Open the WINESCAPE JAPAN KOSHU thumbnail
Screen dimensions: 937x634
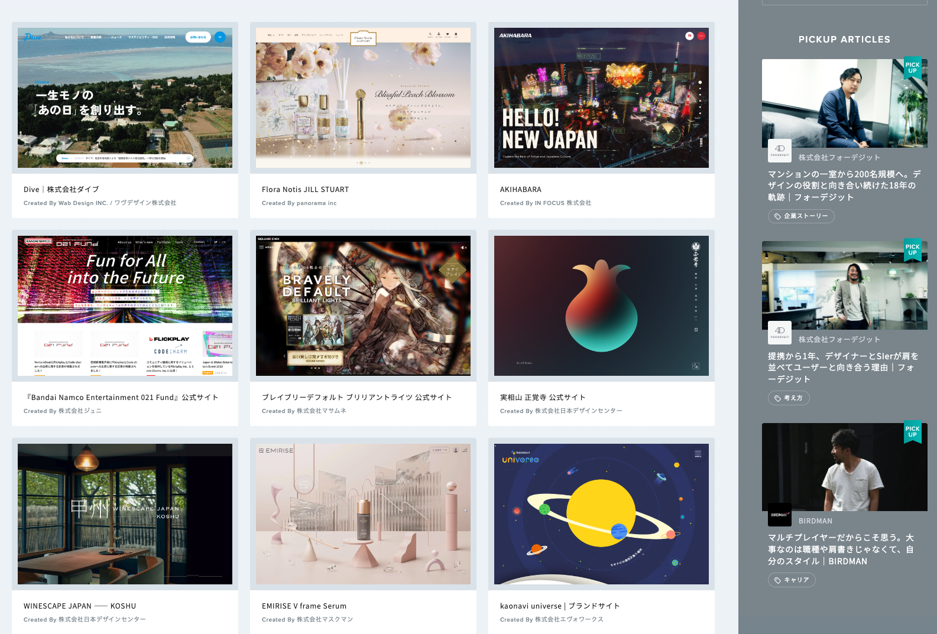(125, 514)
